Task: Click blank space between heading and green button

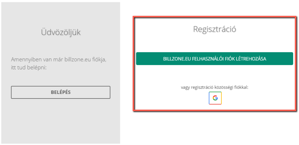Action: (214, 43)
